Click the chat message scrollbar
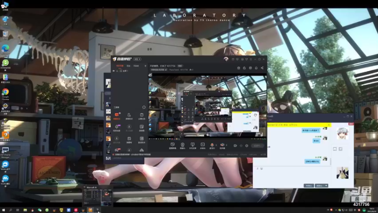The image size is (378, 213). click(330, 162)
